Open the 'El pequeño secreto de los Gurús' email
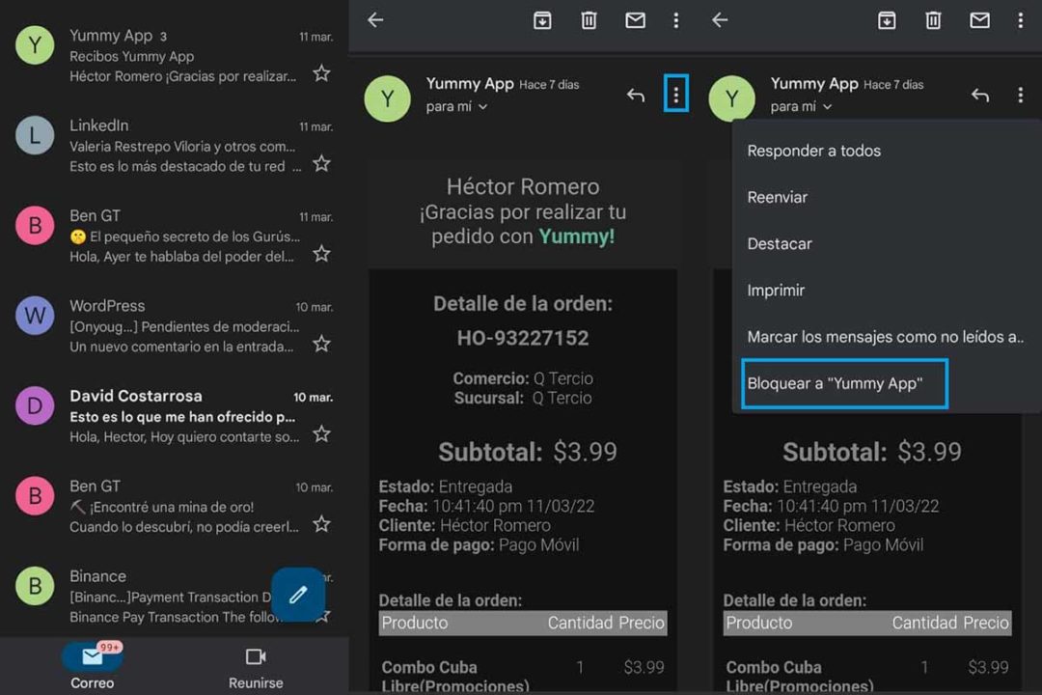 click(x=174, y=236)
